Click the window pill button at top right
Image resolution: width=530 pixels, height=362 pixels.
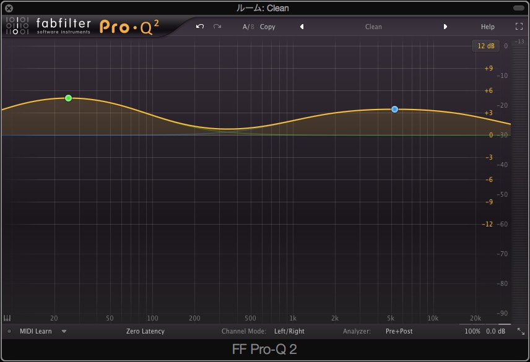tap(518, 8)
